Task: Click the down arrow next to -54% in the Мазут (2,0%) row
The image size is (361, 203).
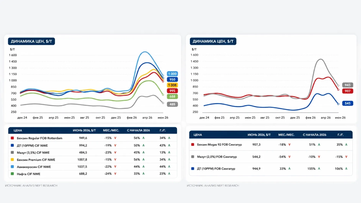Action: (289, 157)
